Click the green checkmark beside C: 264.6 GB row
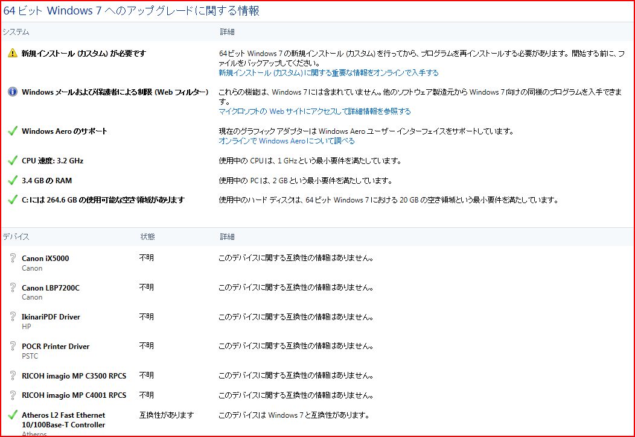635x437 pixels. coord(13,200)
